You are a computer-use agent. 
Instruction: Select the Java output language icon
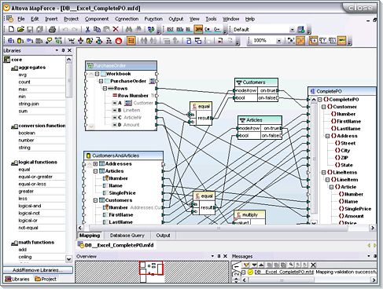pos(199,29)
